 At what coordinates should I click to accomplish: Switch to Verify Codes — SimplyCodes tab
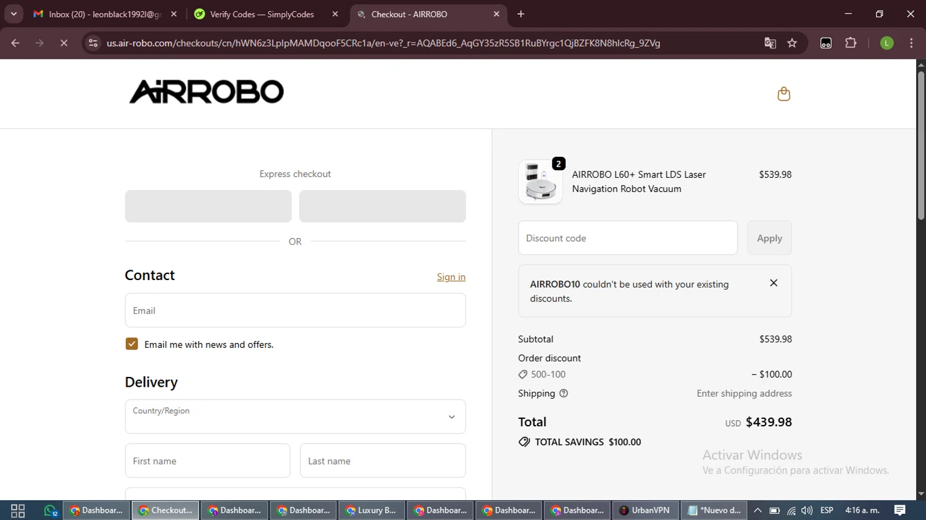(262, 14)
